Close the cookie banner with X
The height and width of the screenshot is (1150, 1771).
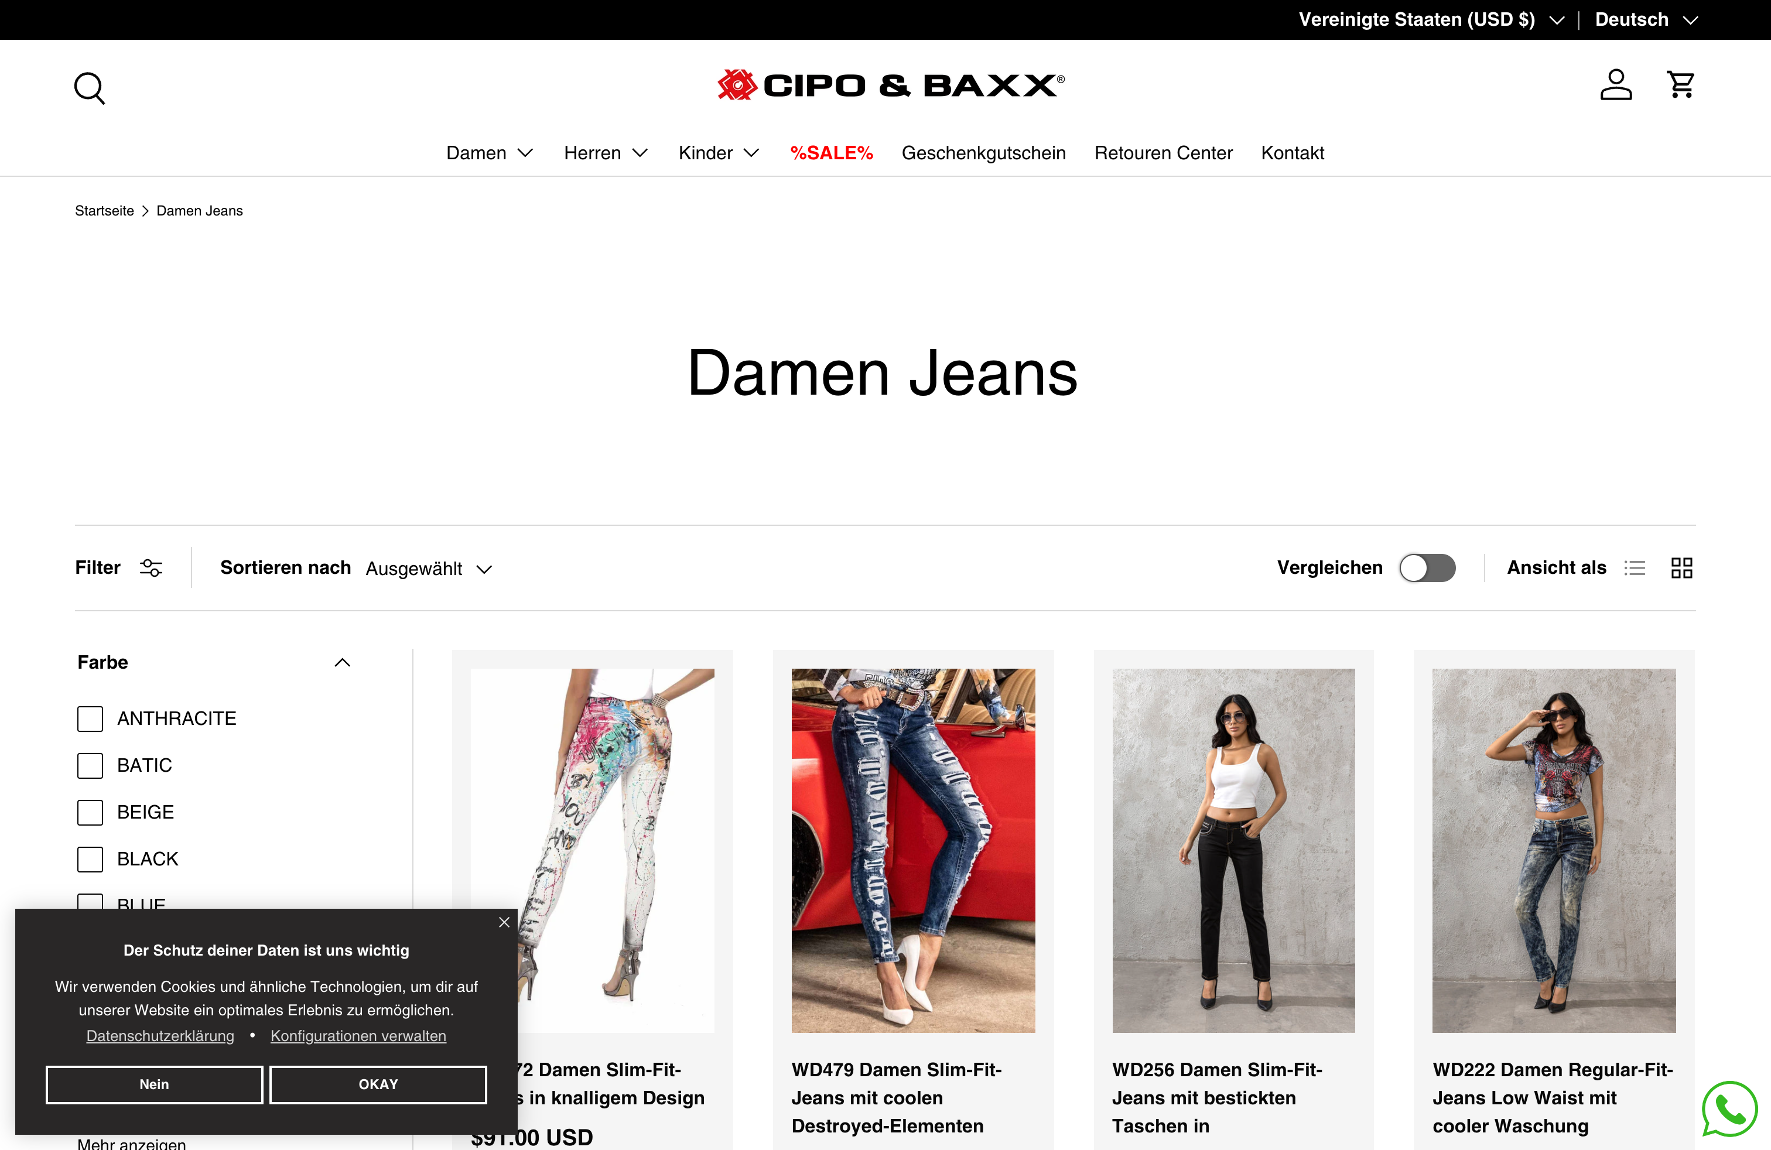(504, 922)
